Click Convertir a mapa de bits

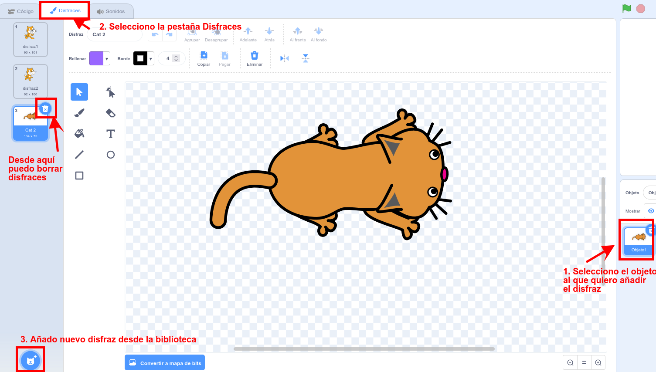165,362
